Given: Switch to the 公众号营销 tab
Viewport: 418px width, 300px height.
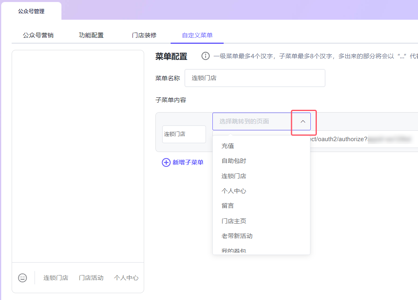Looking at the screenshot, I should 38,35.
